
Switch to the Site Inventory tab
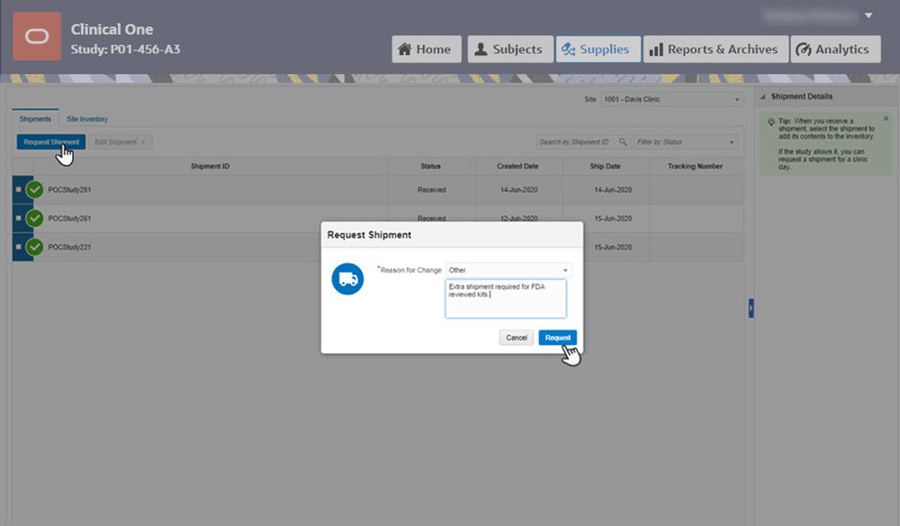(x=87, y=119)
